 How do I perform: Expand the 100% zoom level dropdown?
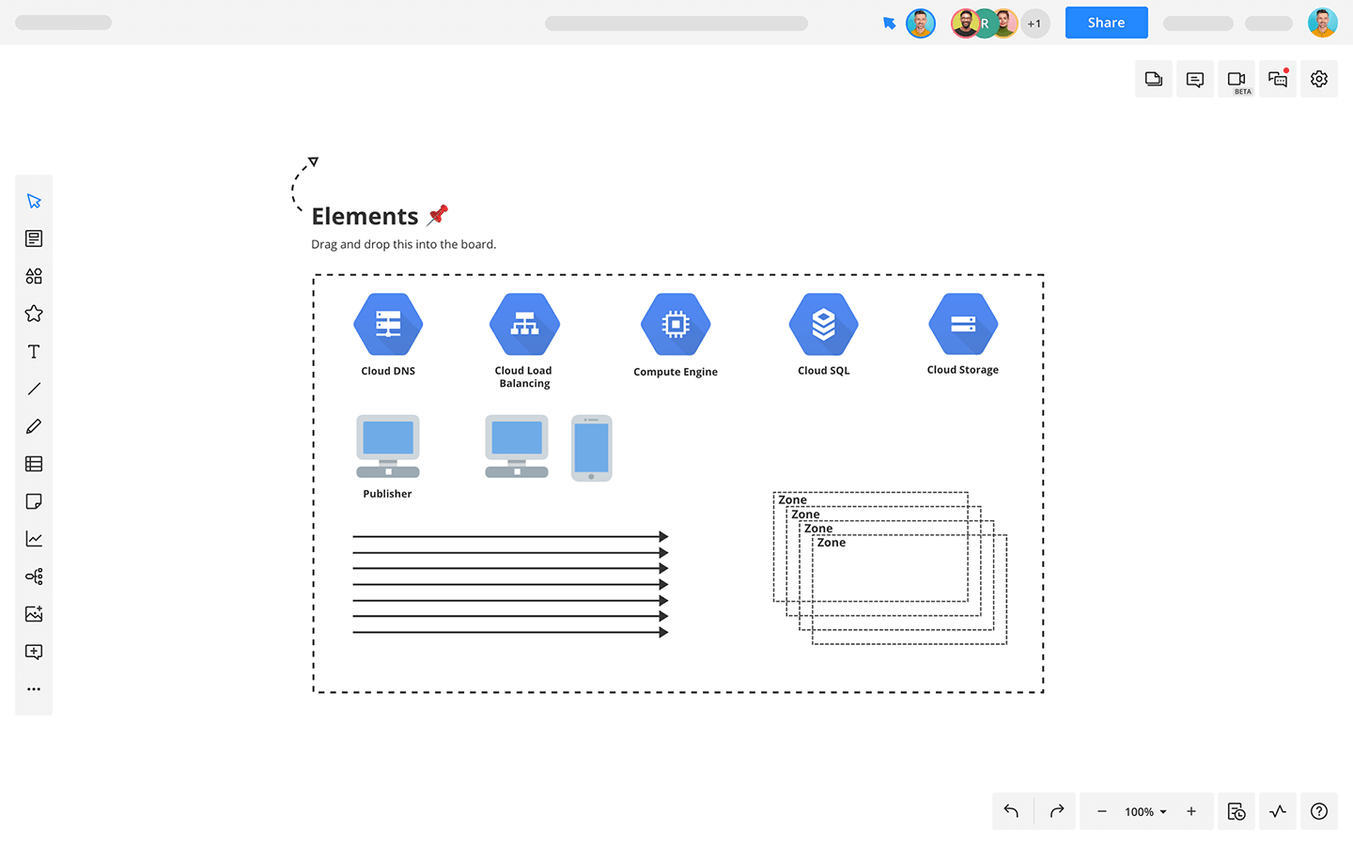click(1145, 812)
